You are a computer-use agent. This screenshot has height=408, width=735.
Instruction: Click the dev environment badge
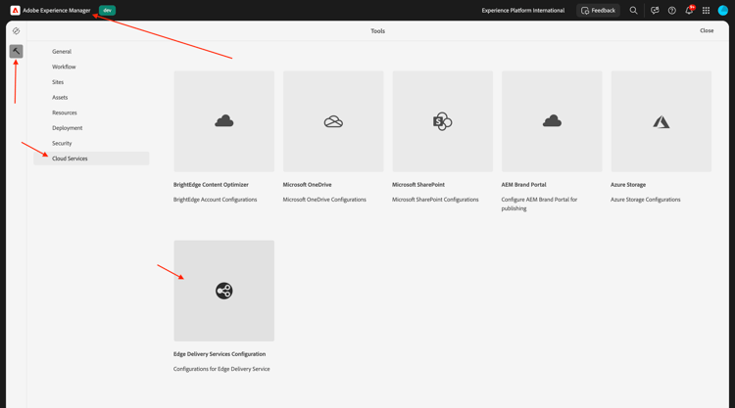click(x=108, y=11)
